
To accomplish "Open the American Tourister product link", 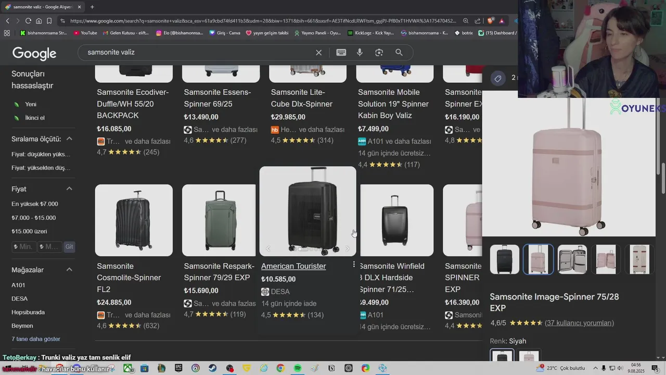I will click(x=293, y=266).
